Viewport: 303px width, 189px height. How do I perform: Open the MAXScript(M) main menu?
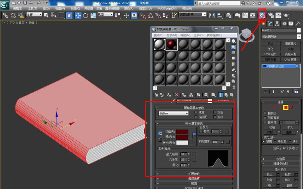167,8
